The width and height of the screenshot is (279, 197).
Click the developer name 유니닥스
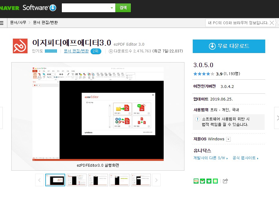click(202, 150)
